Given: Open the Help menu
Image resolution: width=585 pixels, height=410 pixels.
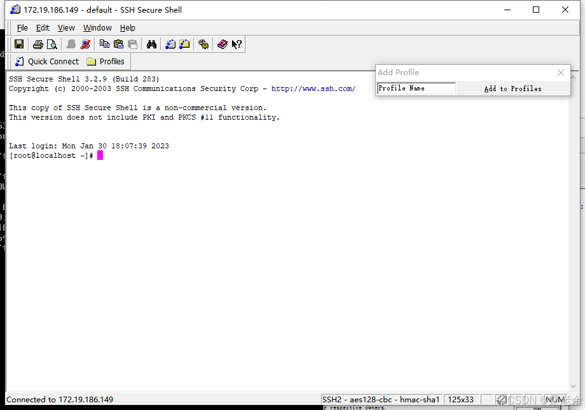Looking at the screenshot, I should point(128,27).
